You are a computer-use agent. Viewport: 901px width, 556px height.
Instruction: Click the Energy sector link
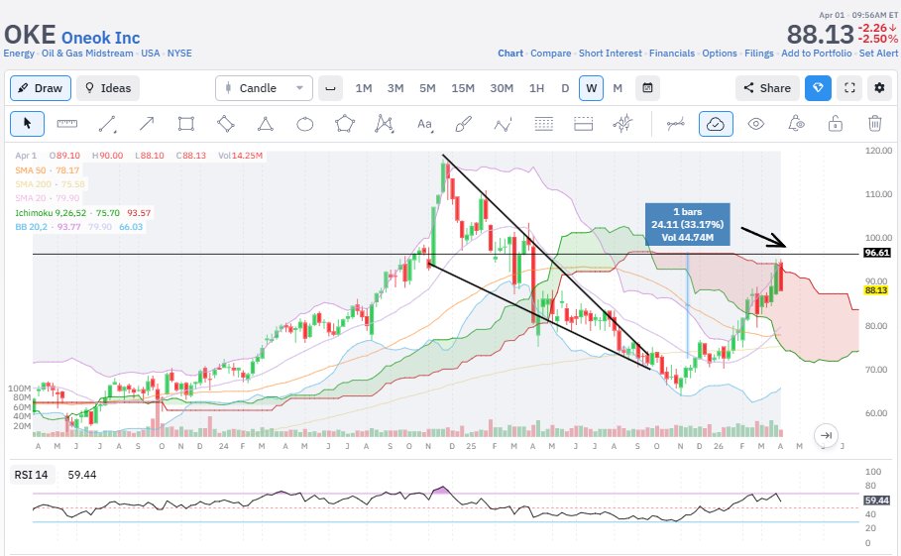(x=19, y=53)
